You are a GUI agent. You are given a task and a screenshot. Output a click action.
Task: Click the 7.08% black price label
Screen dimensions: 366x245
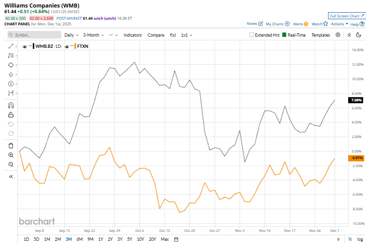pyautogui.click(x=356, y=100)
